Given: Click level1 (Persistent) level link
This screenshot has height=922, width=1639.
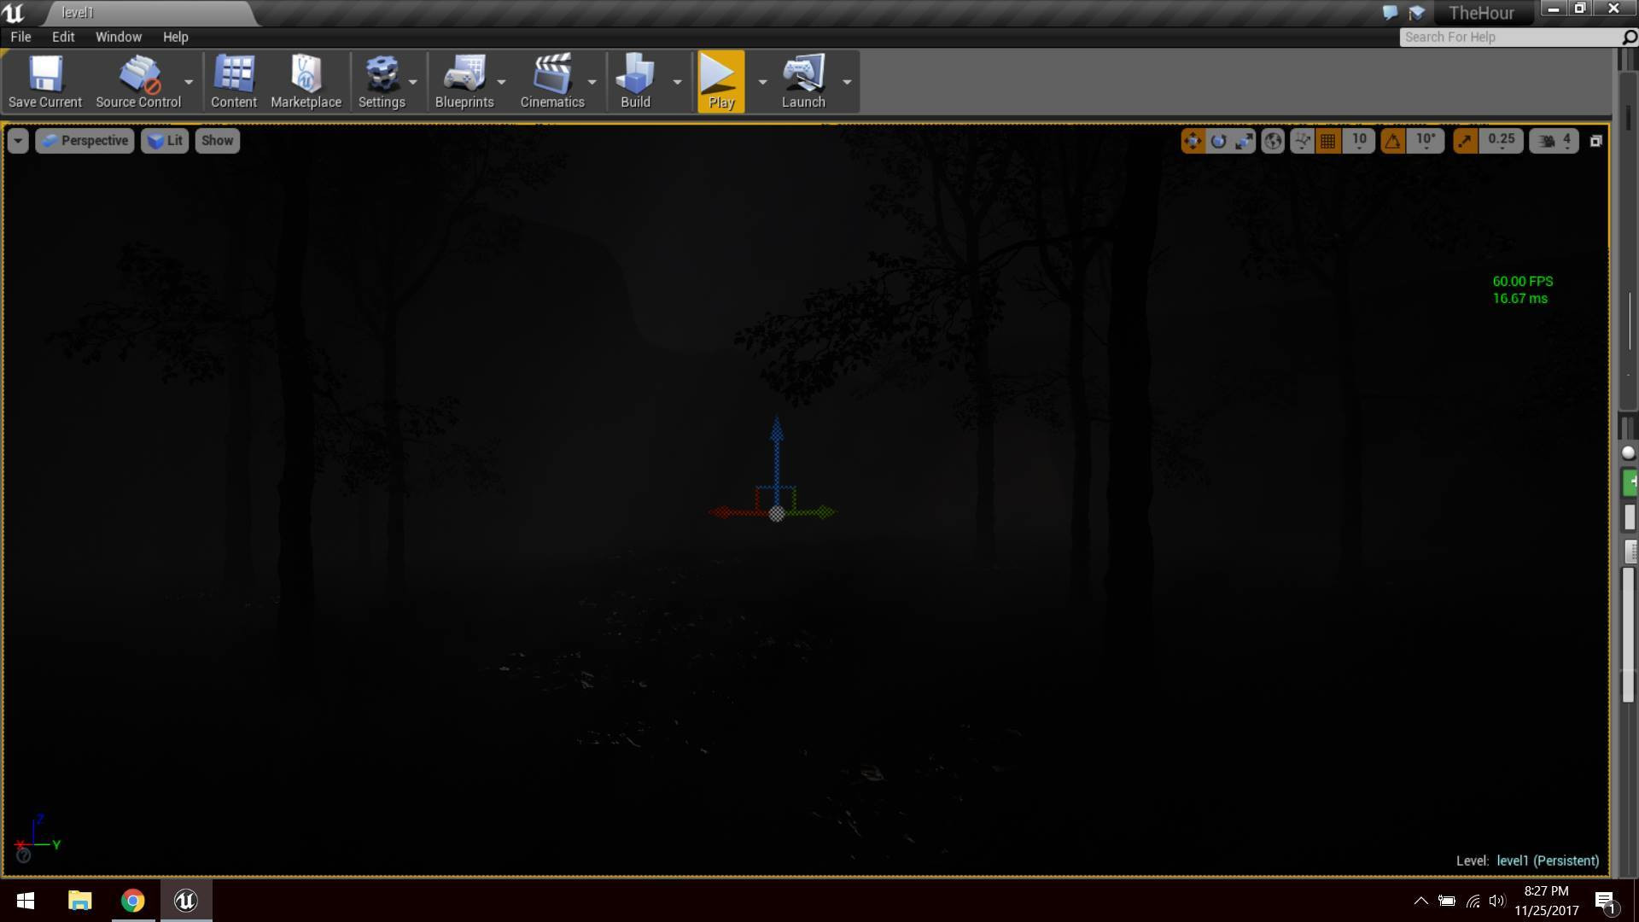Looking at the screenshot, I should [1548, 861].
